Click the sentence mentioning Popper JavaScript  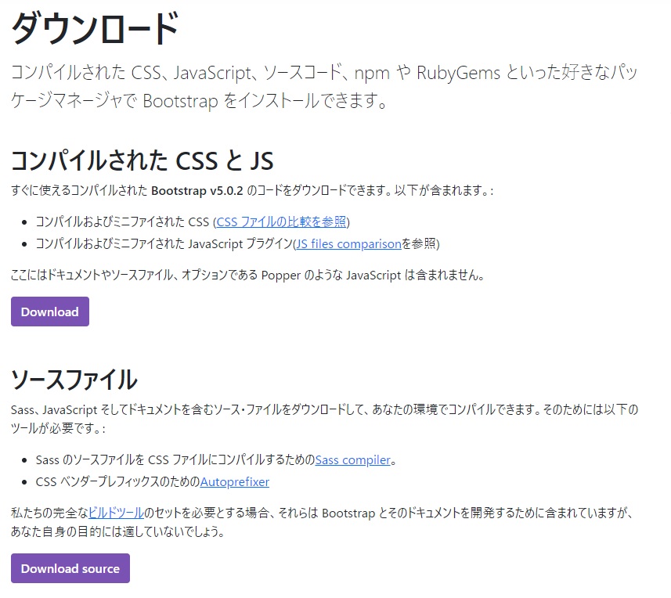click(247, 275)
